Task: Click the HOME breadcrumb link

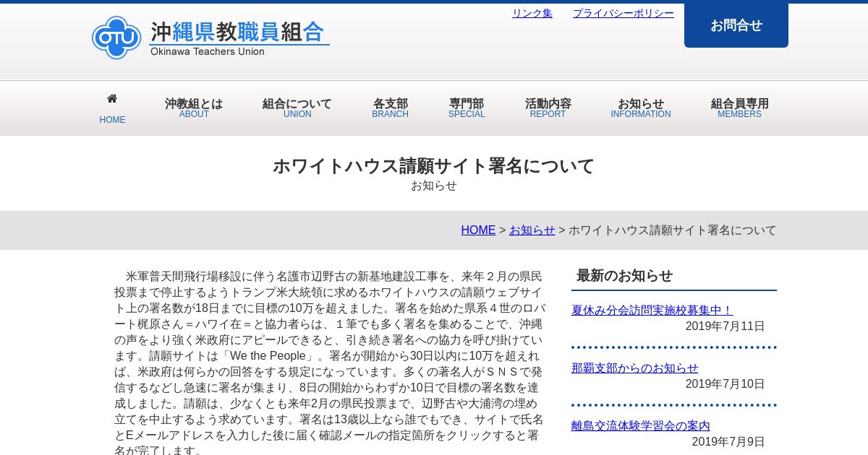Action: point(478,230)
